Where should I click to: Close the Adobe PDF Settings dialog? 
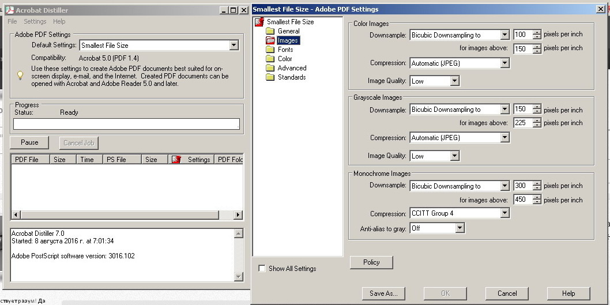600,9
